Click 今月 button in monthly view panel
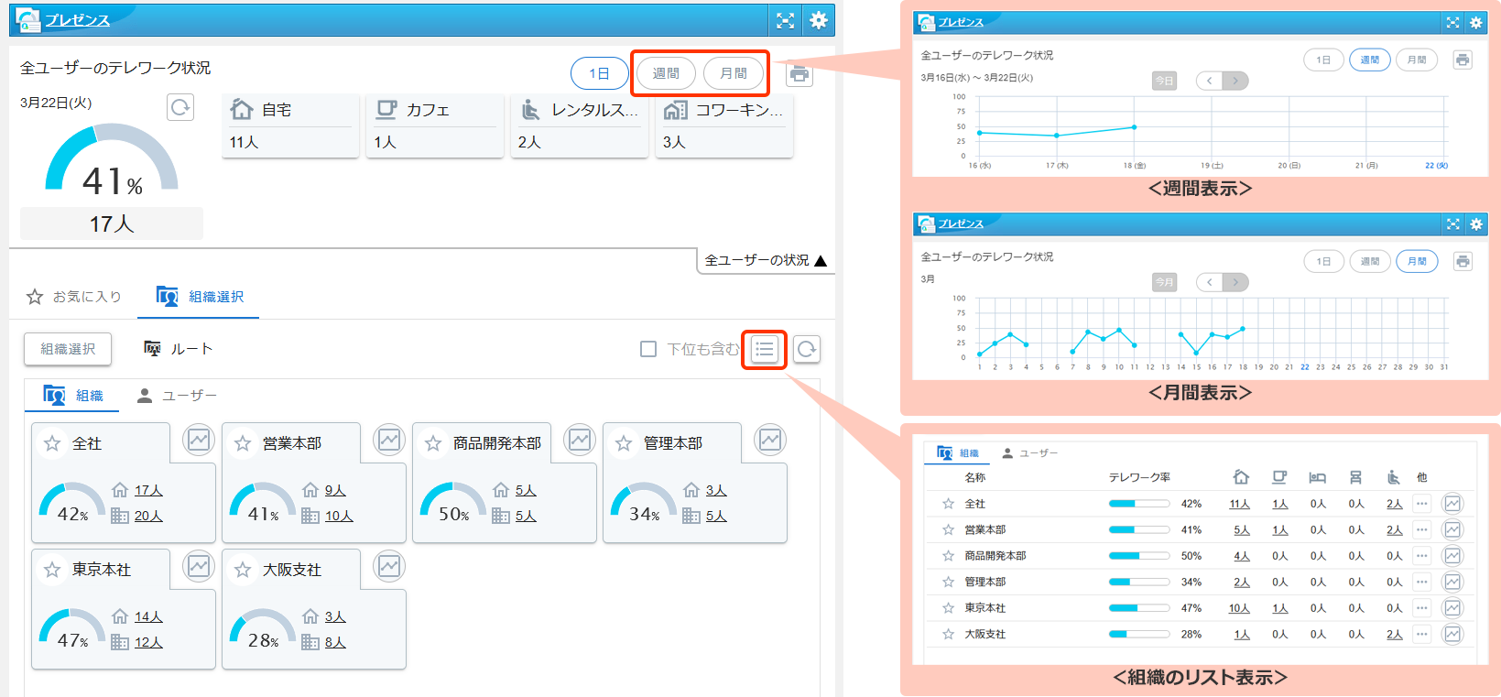The width and height of the screenshot is (1501, 697). (1164, 282)
